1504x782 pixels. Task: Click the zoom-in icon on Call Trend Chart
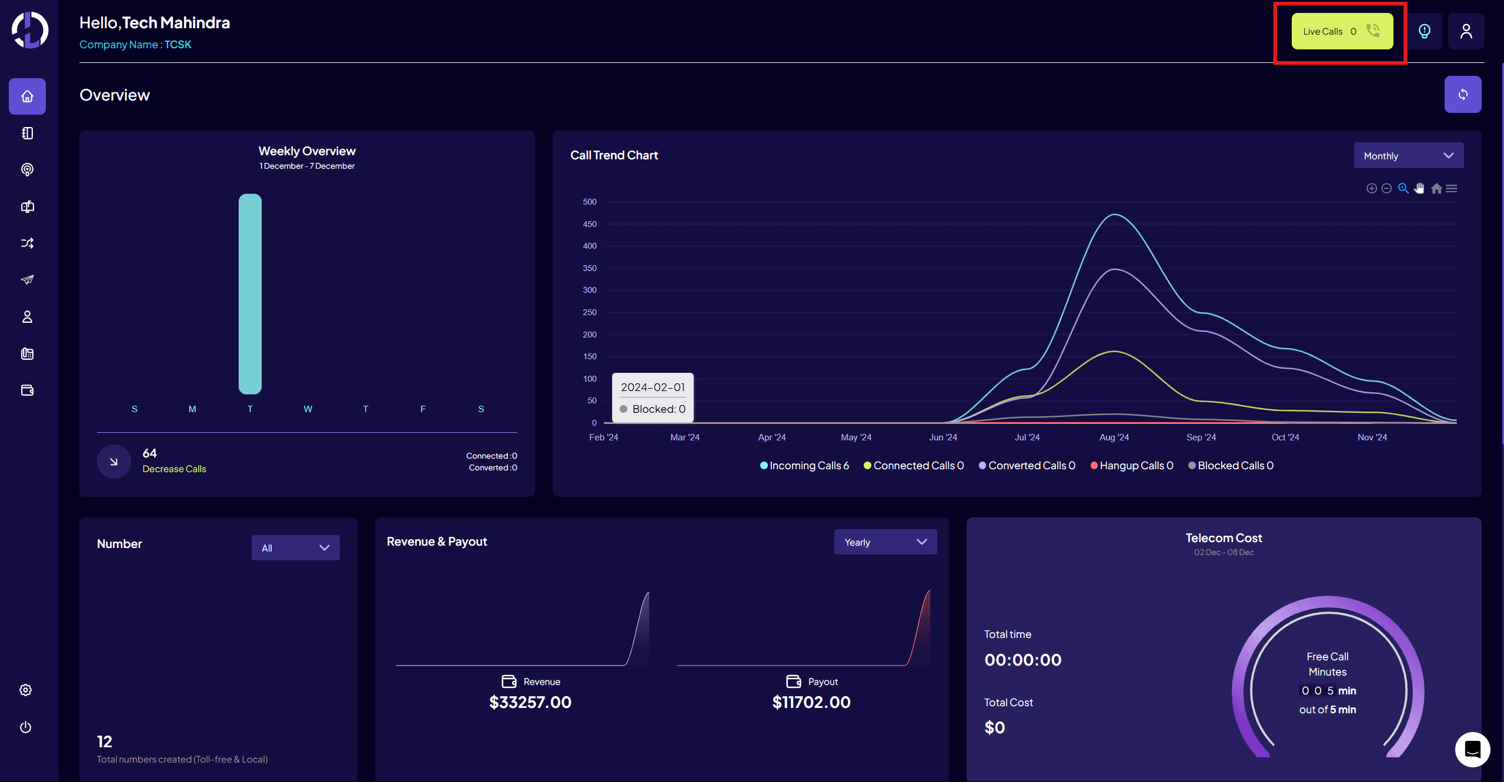[x=1372, y=188]
